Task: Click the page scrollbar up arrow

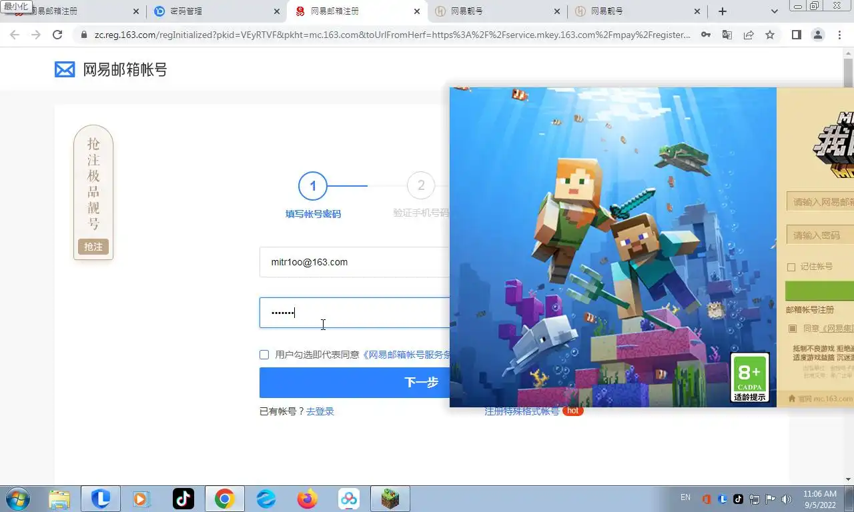Action: pyautogui.click(x=848, y=53)
